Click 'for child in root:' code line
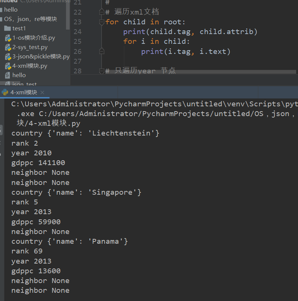298x301 pixels. pos(145,22)
